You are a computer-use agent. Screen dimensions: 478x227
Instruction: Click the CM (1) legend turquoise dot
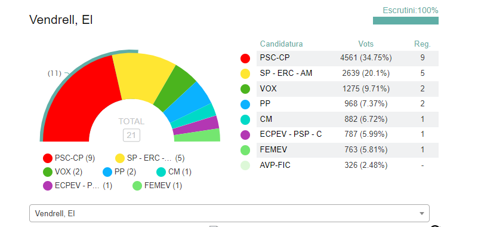pyautogui.click(x=161, y=172)
